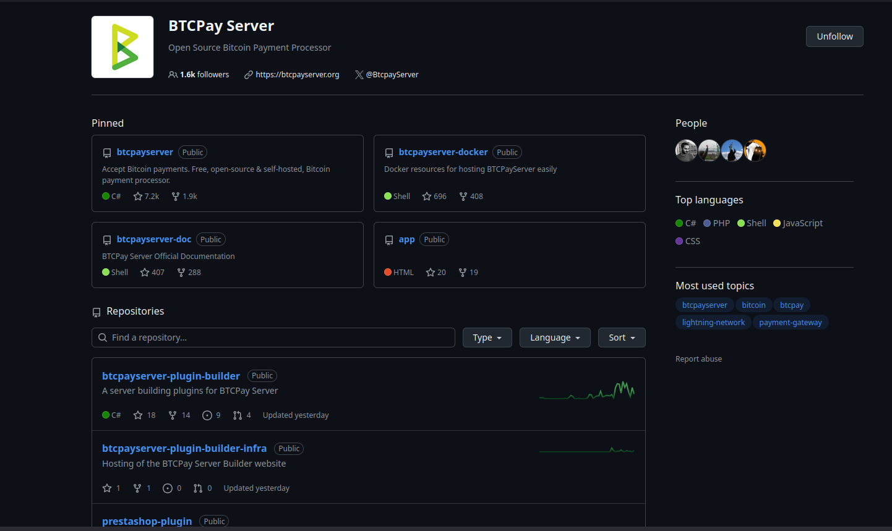This screenshot has width=892, height=531.
Task: Toggle follow status with Unfollow button
Action: click(x=834, y=36)
